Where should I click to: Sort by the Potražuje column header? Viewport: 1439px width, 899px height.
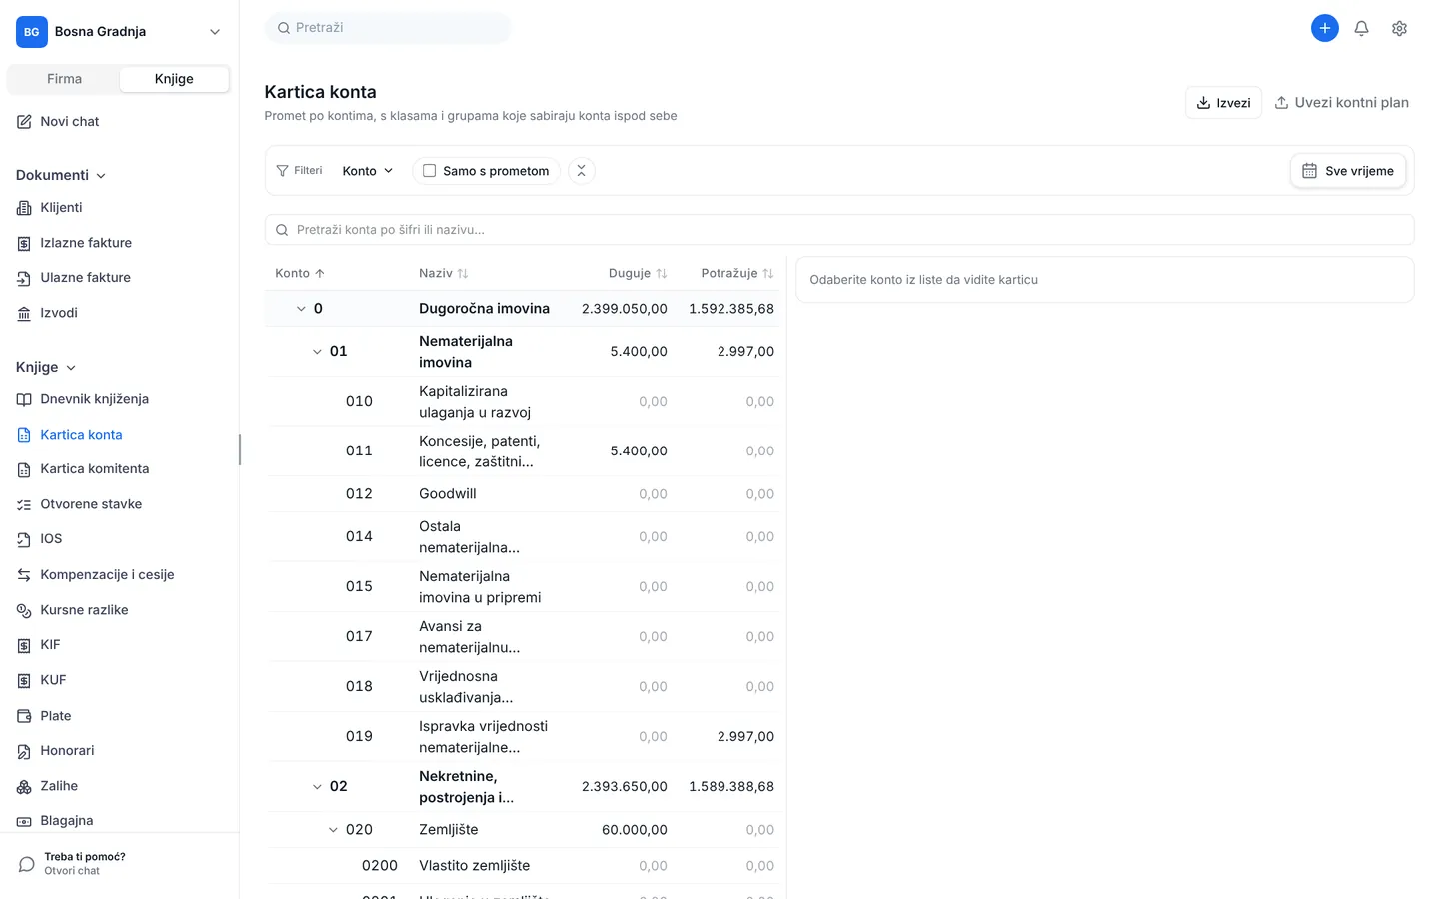(737, 273)
